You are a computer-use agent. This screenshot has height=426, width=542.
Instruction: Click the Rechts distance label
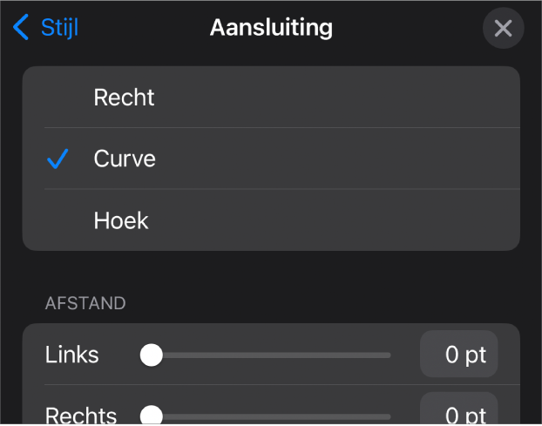79,415
